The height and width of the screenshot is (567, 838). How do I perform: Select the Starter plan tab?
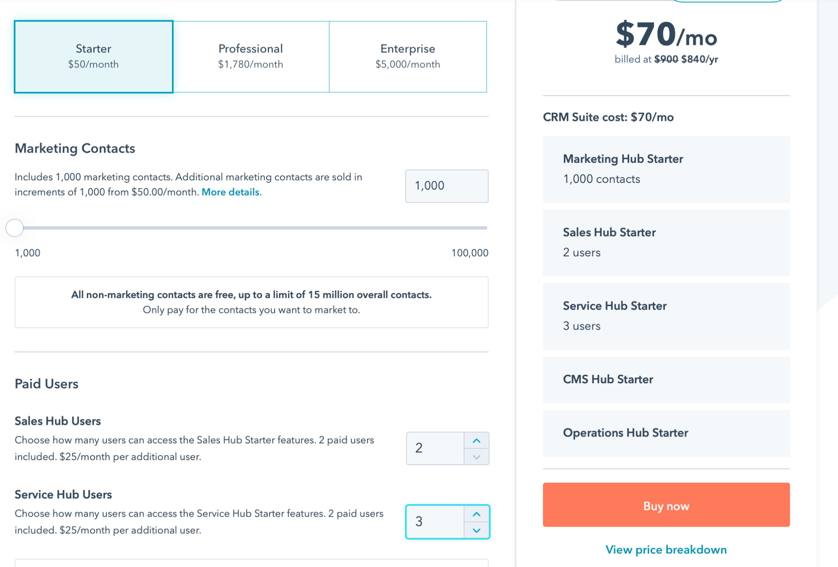pos(93,56)
